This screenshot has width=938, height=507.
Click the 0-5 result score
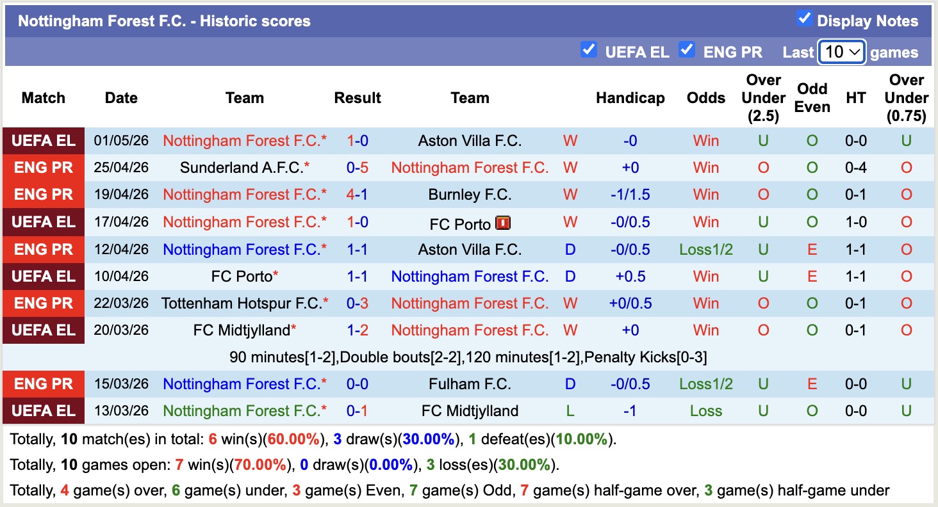coord(358,168)
